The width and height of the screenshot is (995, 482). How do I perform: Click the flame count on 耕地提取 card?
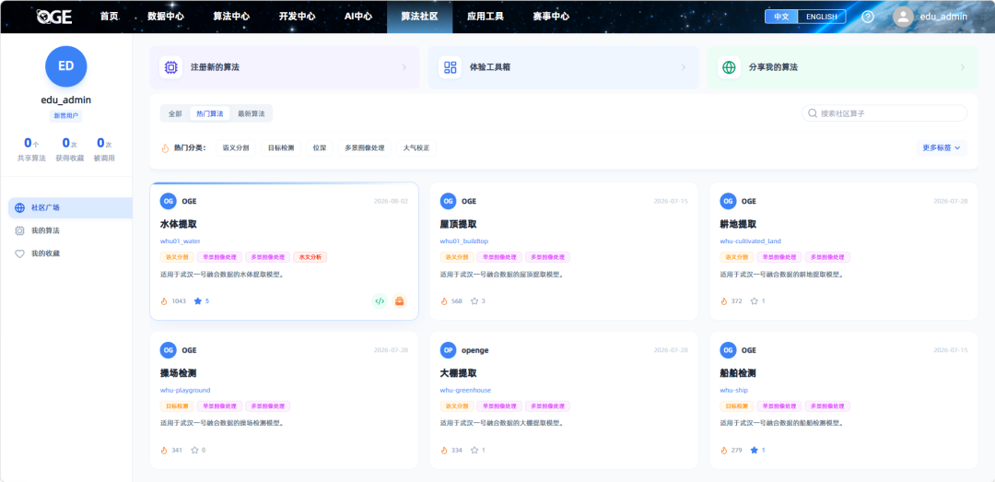click(x=731, y=301)
